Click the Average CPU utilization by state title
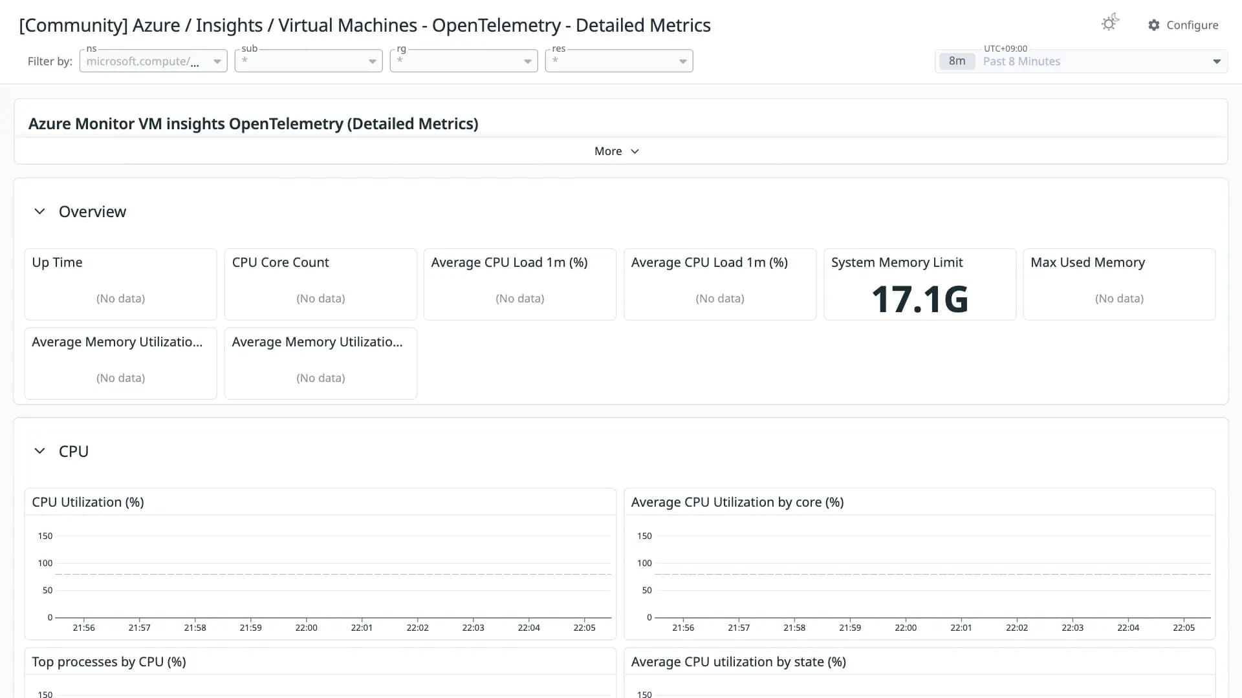Screen dimensions: 1242x698 click(x=739, y=662)
